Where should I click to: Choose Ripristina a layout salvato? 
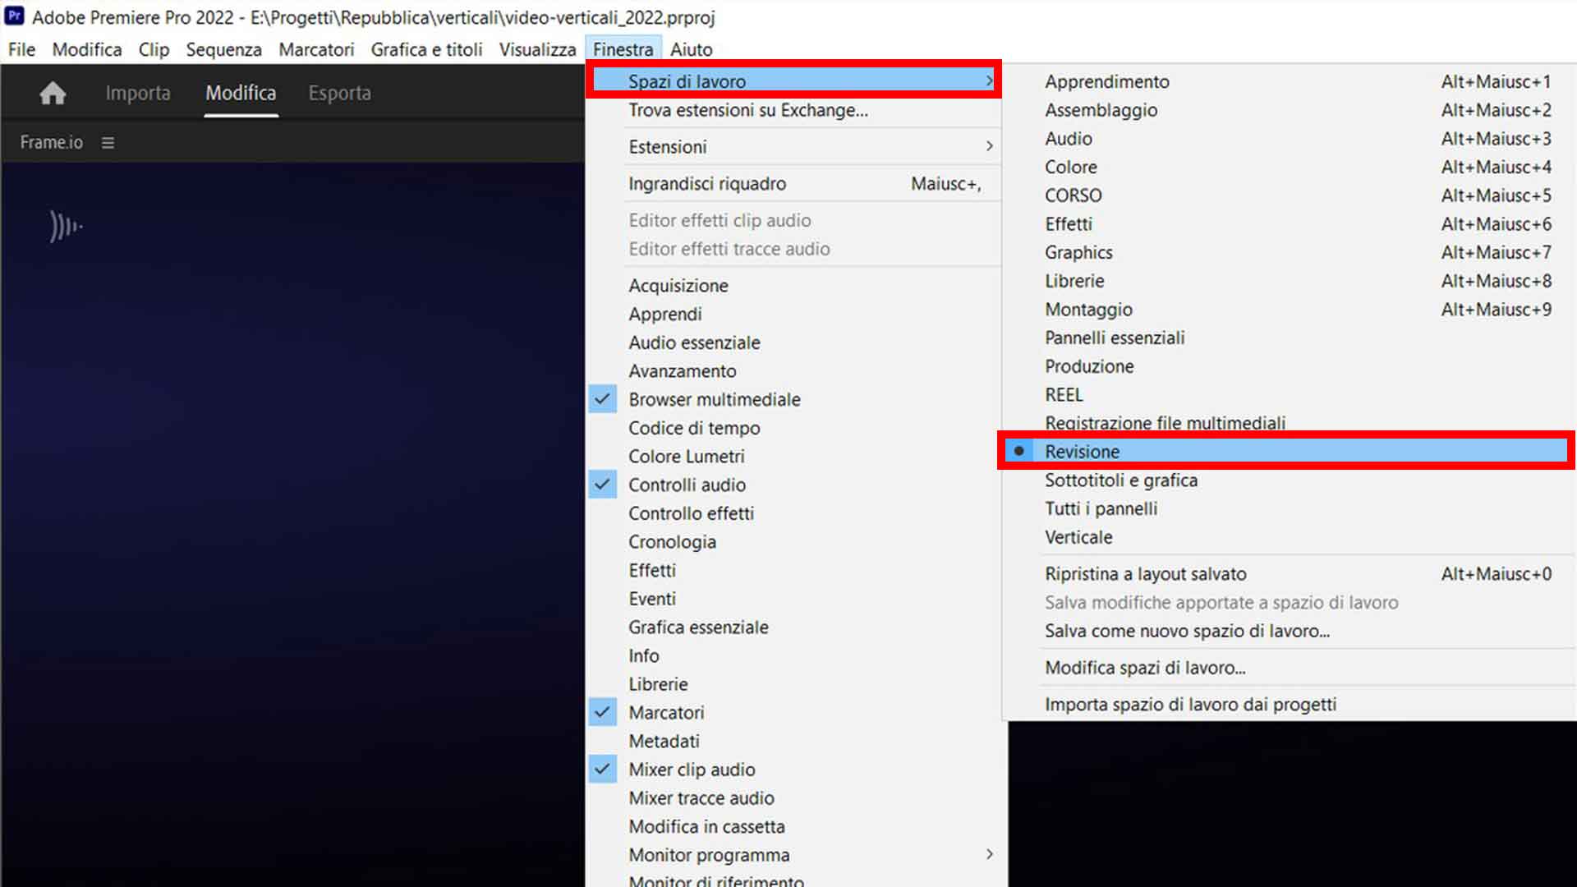point(1145,574)
